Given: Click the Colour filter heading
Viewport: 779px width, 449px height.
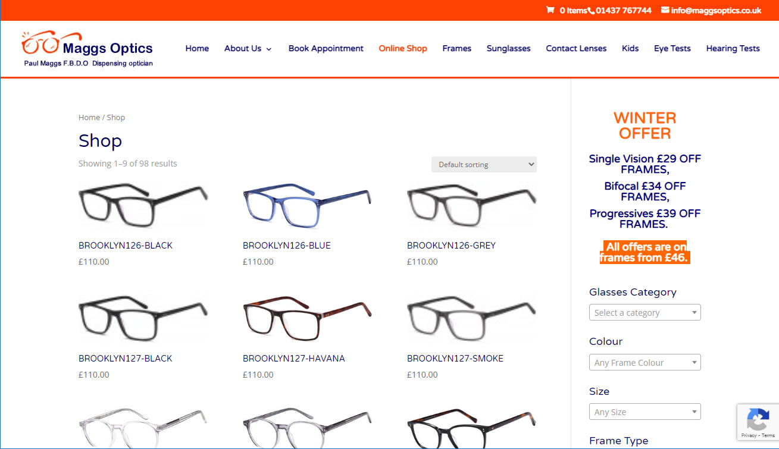Looking at the screenshot, I should click(x=606, y=341).
